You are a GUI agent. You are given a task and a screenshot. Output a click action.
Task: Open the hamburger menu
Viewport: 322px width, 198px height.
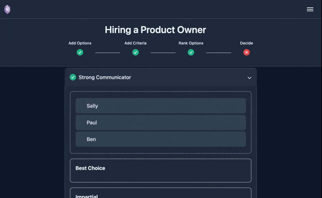[x=310, y=9]
